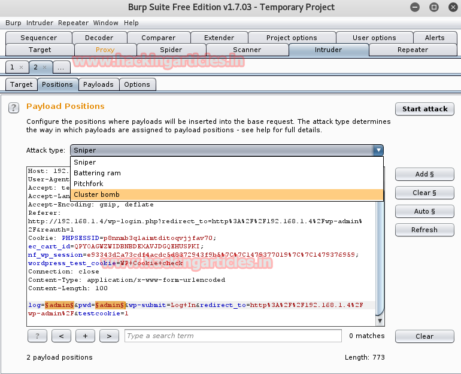Image resolution: width=461 pixels, height=374 pixels.
Task: Open the Payloads sub-tab
Action: [x=98, y=84]
